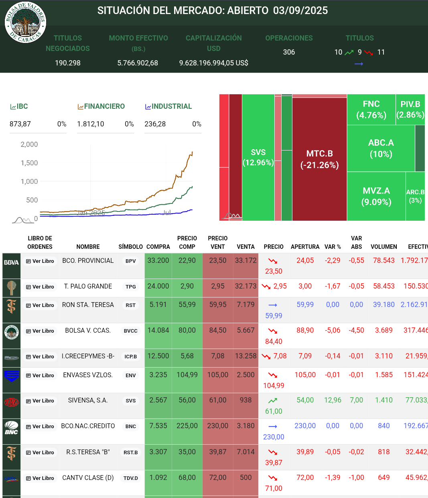Sort table by NOMBRE column header
This screenshot has width=428, height=498.
click(88, 247)
